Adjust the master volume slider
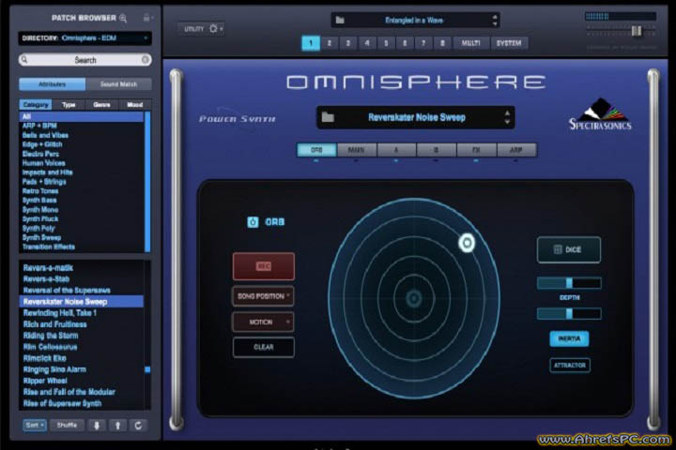This screenshot has height=450, width=676. [x=637, y=31]
